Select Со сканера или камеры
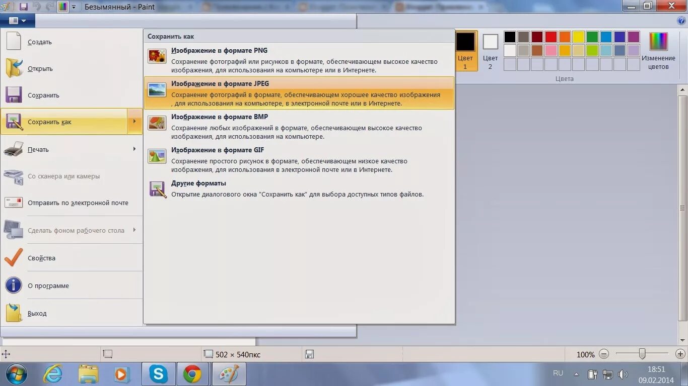This screenshot has width=688, height=386. (x=72, y=176)
